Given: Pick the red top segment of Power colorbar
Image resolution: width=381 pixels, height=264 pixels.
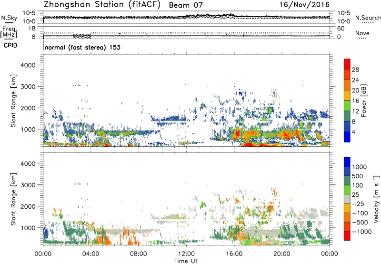Looking at the screenshot, I should click(347, 64).
